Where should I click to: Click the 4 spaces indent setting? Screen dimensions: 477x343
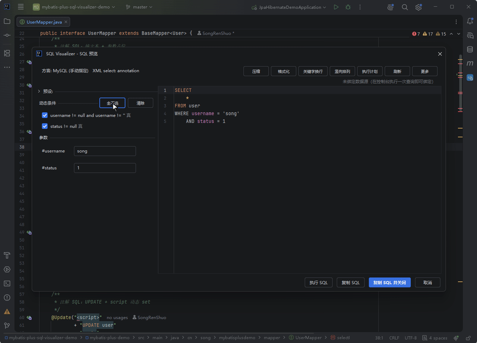tap(435, 338)
